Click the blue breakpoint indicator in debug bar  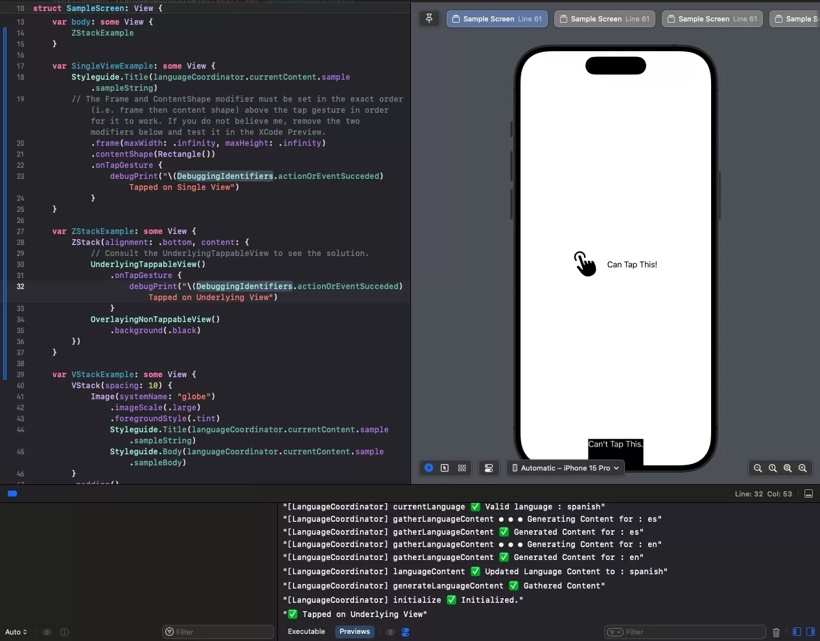(x=12, y=494)
